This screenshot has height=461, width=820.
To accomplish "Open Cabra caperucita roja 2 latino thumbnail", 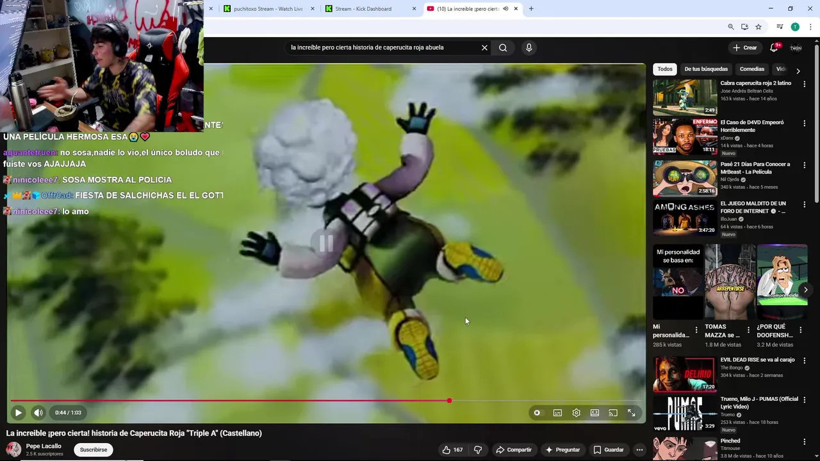I will (685, 97).
